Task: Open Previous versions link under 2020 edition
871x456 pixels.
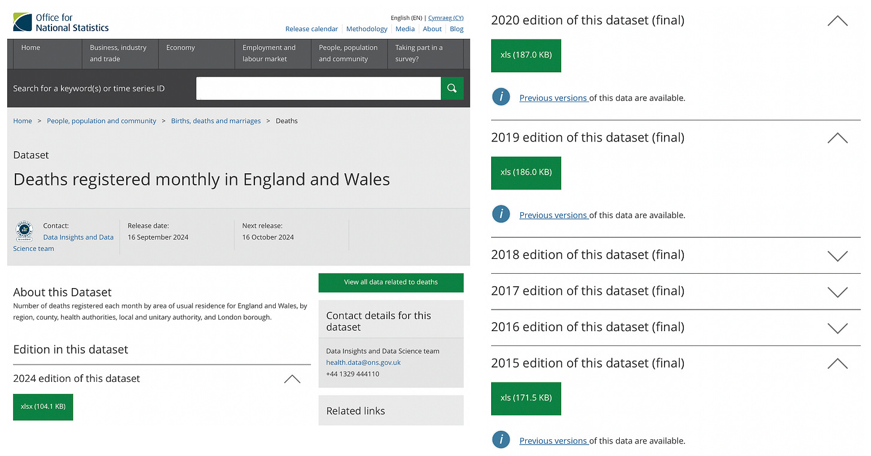Action: pos(553,98)
